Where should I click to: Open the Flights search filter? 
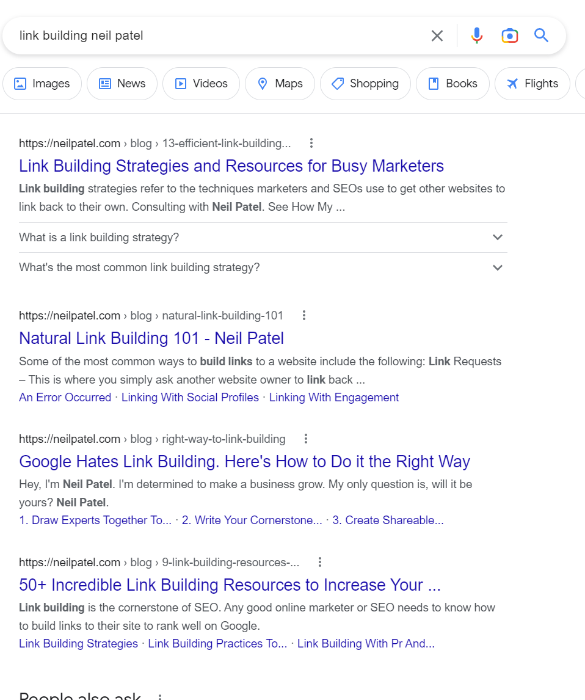pyautogui.click(x=532, y=84)
